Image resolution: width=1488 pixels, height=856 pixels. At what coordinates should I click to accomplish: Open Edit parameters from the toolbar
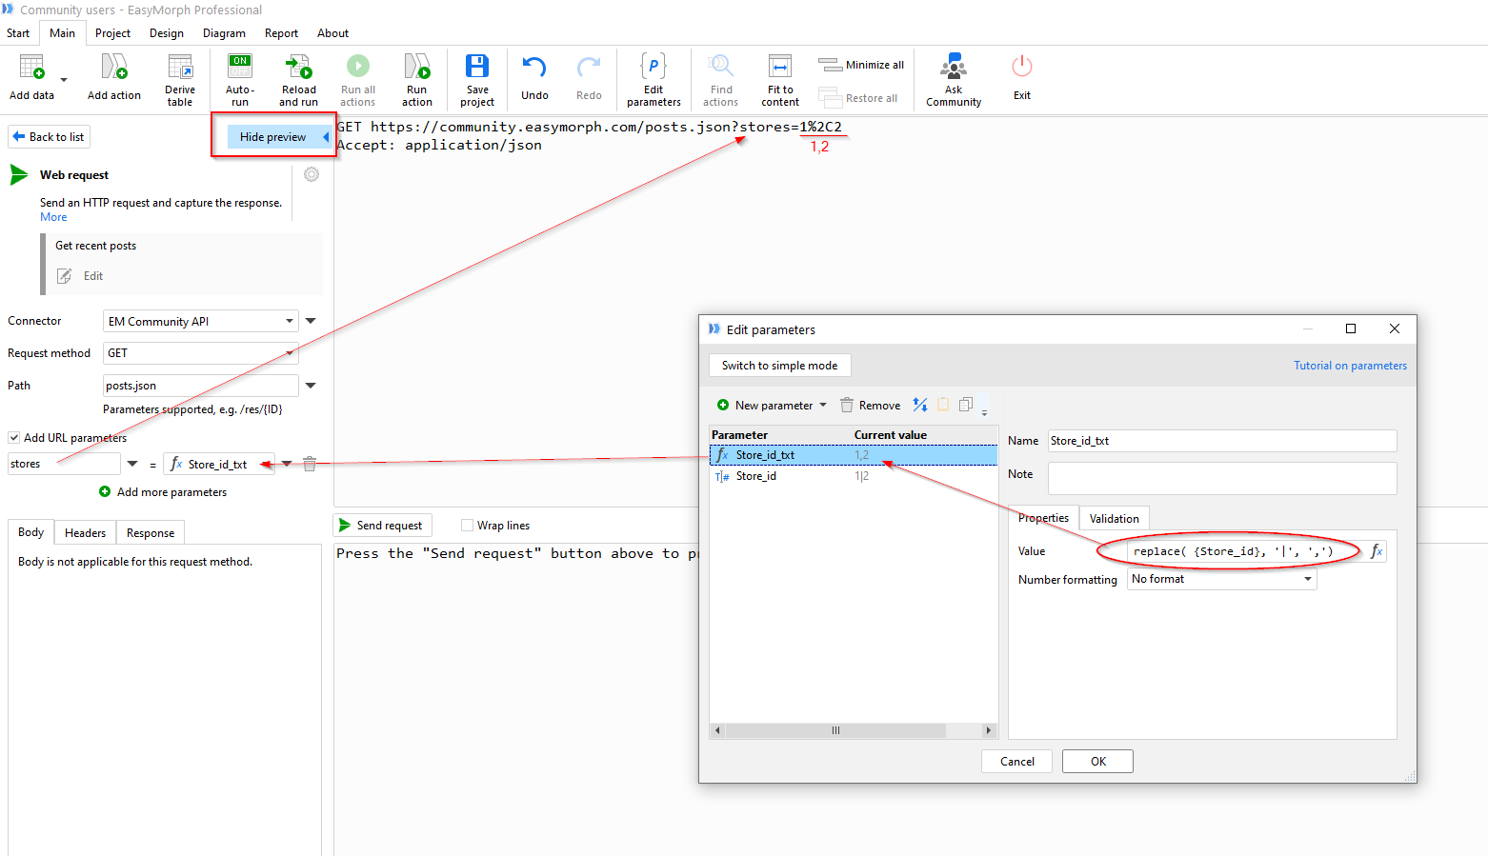(x=654, y=79)
